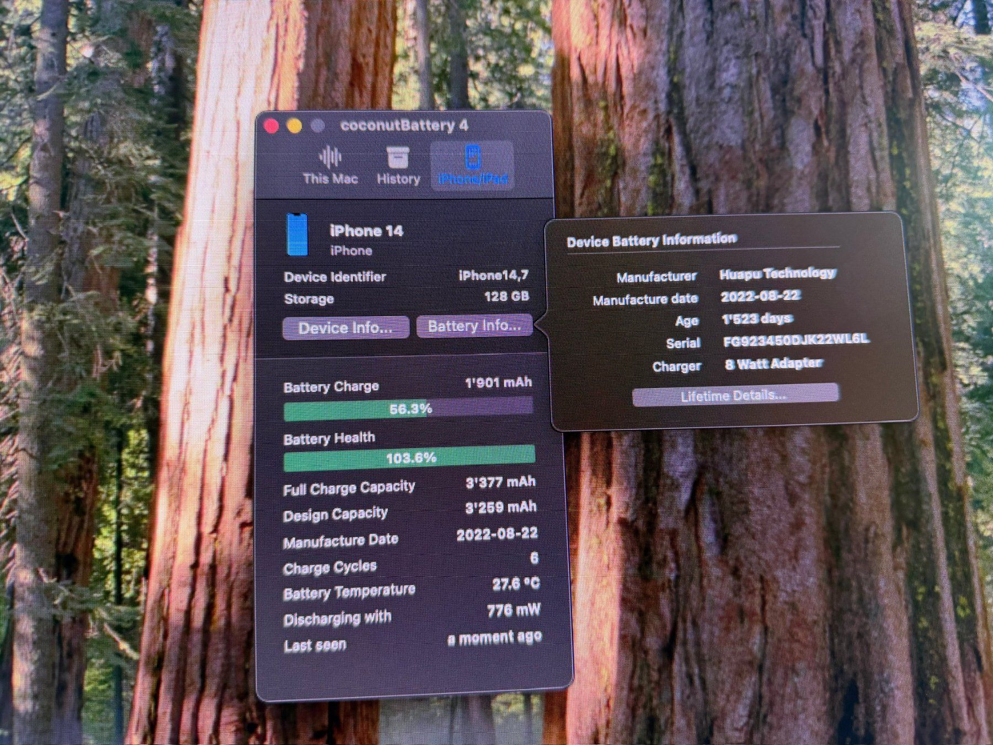Click the Battery Health 103.6% bar
993x745 pixels.
click(x=409, y=457)
